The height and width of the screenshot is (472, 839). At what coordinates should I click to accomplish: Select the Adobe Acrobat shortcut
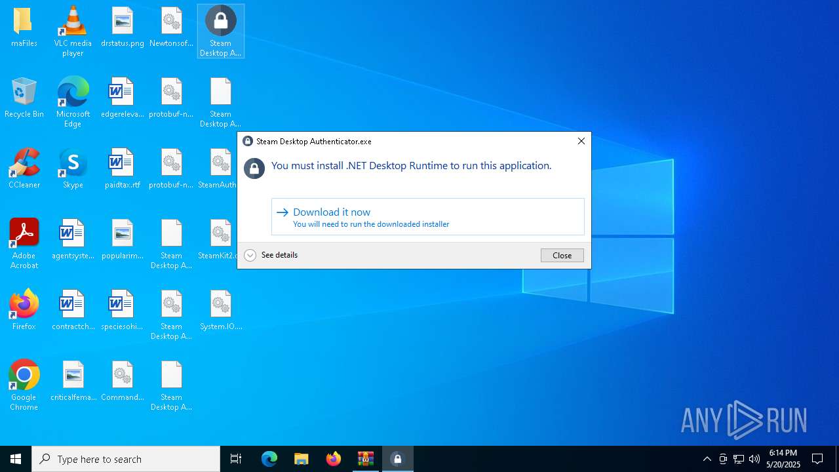pos(24,243)
